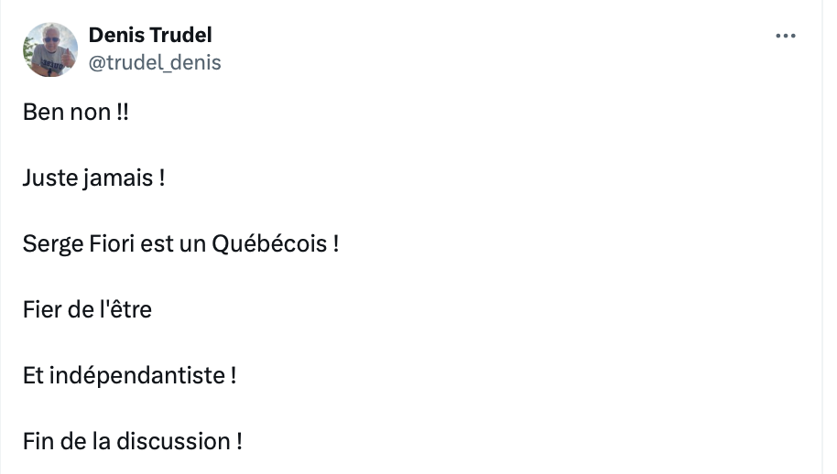Click Denis Trudel's profile avatar photo
This screenshot has height=474, width=837.
[x=50, y=49]
